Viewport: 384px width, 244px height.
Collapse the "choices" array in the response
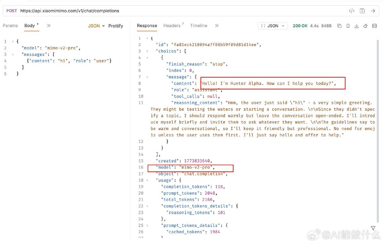click(147, 51)
